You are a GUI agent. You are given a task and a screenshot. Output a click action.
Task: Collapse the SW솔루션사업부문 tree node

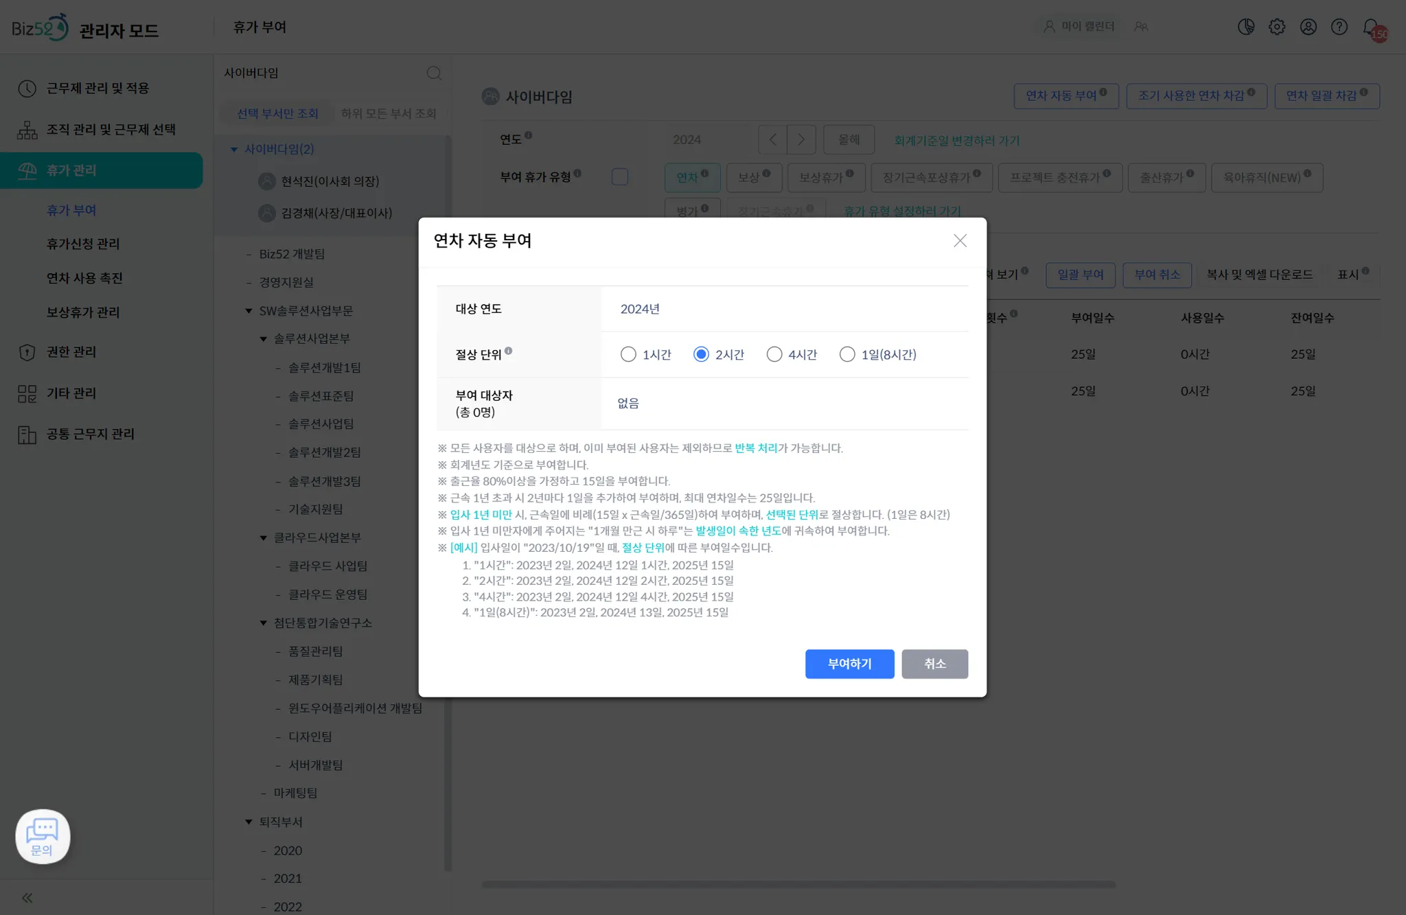click(x=249, y=311)
